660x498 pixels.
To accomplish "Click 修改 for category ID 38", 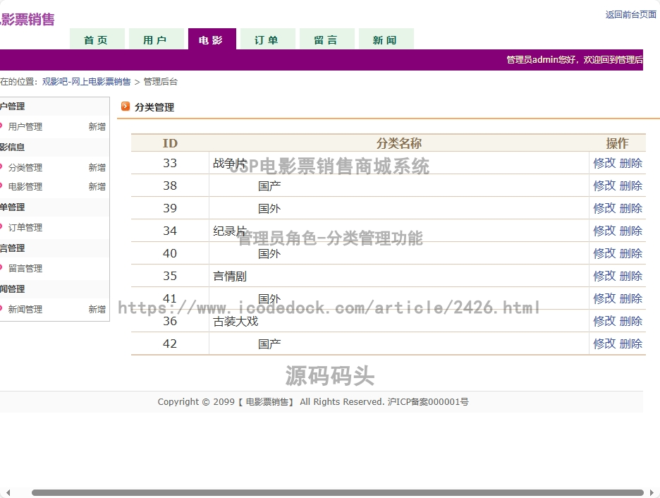I will [604, 186].
